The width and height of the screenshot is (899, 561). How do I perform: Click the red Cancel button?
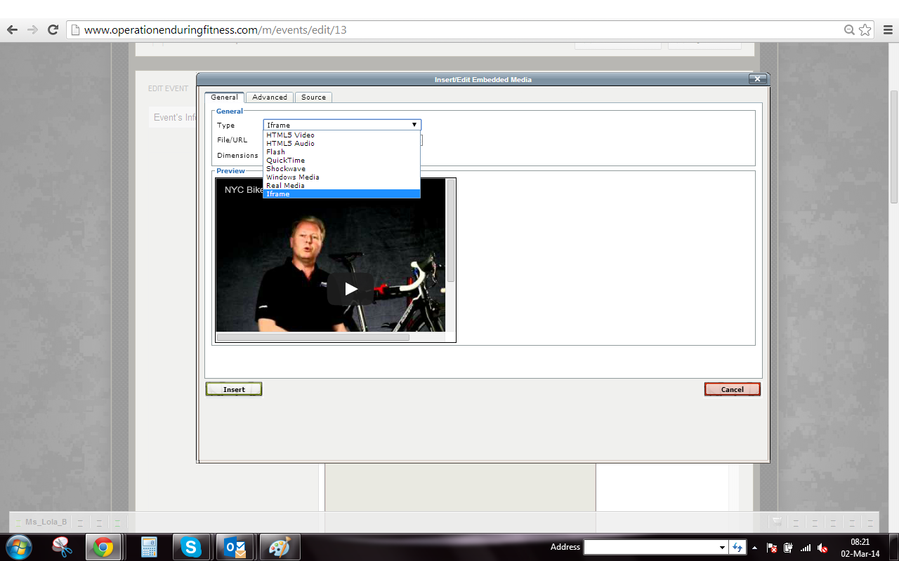732,389
